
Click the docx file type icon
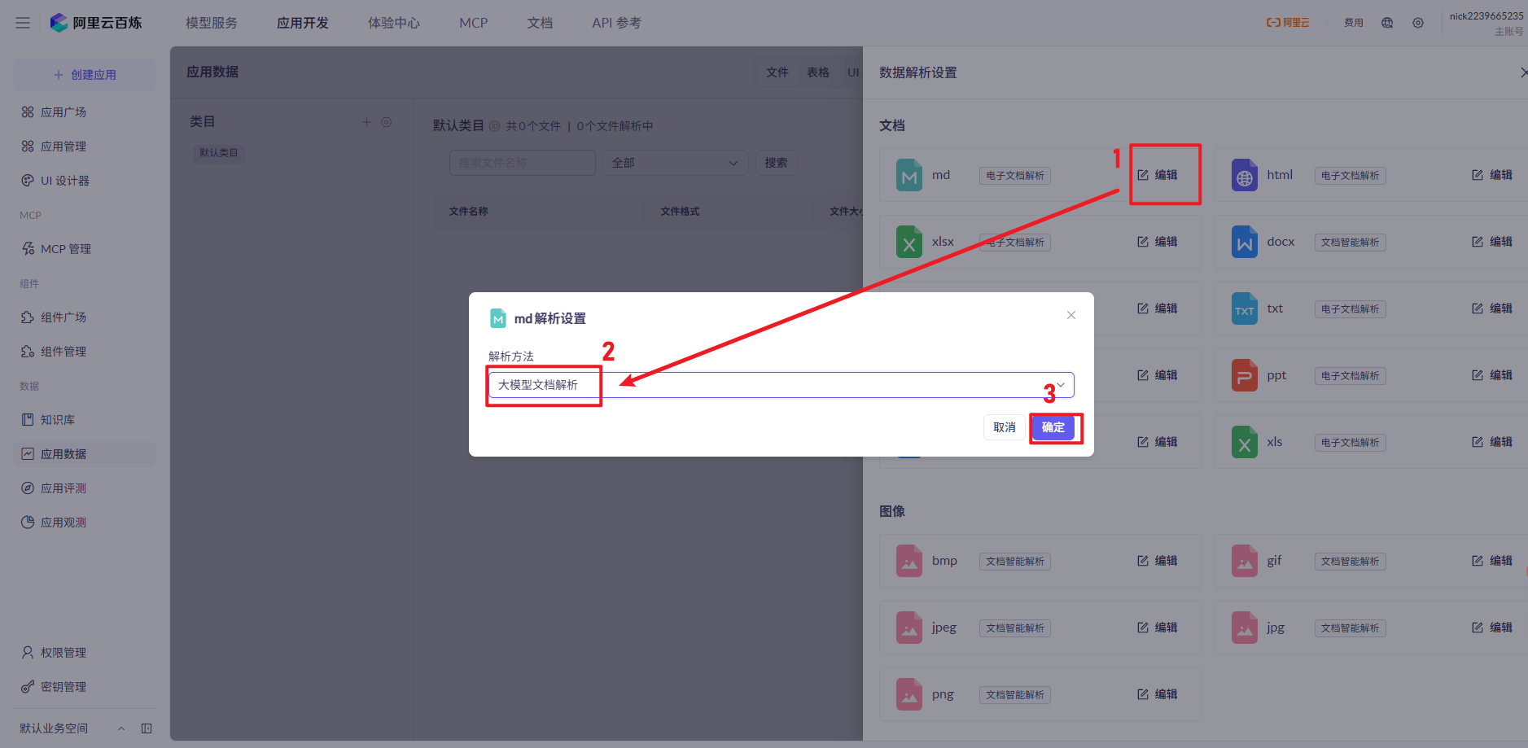(1244, 242)
